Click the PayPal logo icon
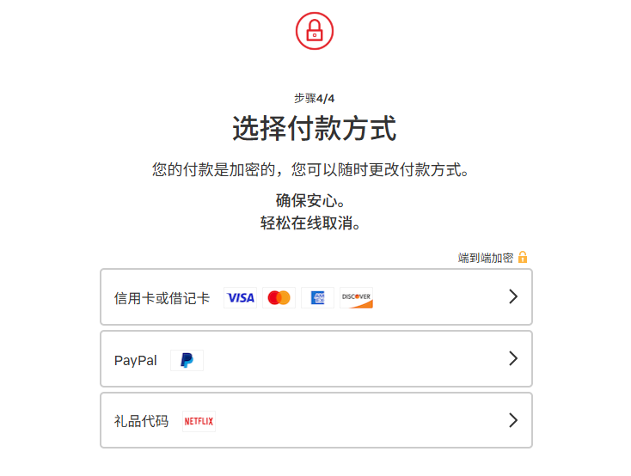This screenshot has width=631, height=476. 187,360
